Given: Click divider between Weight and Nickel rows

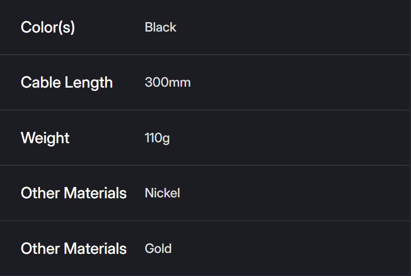Looking at the screenshot, I should (x=205, y=165).
